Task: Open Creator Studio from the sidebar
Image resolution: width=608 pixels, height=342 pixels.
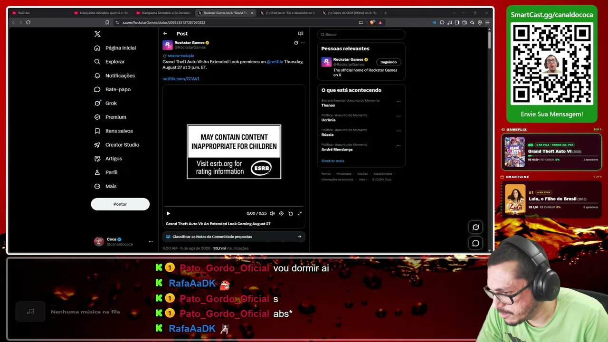Action: 117,145
